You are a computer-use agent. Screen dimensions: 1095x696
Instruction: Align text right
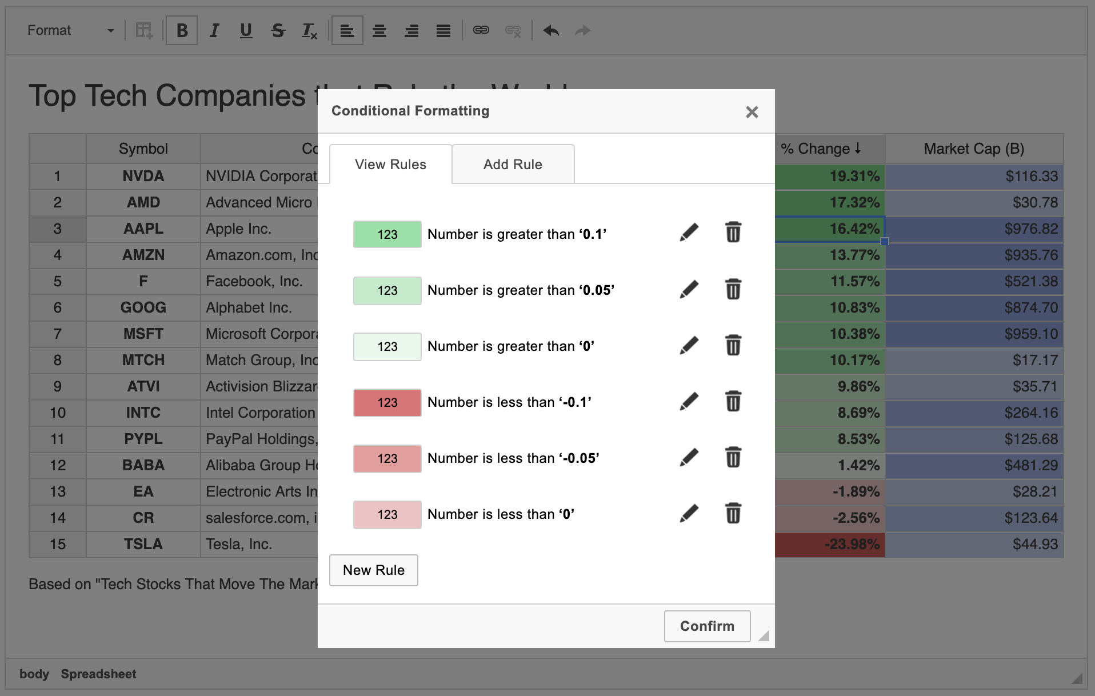pos(411,30)
